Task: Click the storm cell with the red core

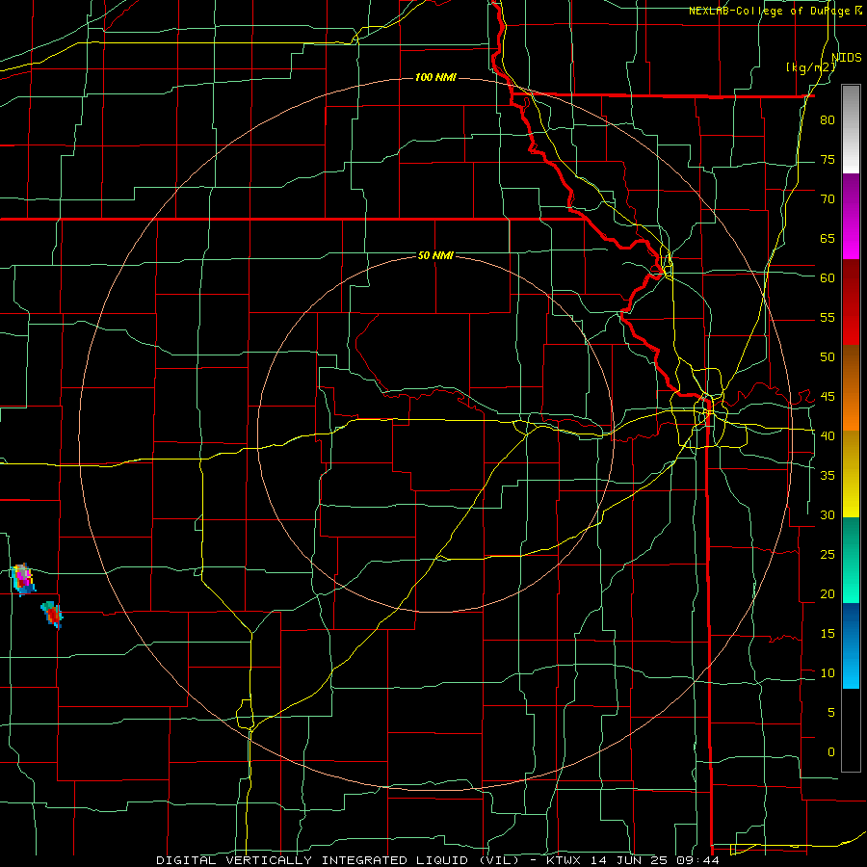Action: [52, 615]
